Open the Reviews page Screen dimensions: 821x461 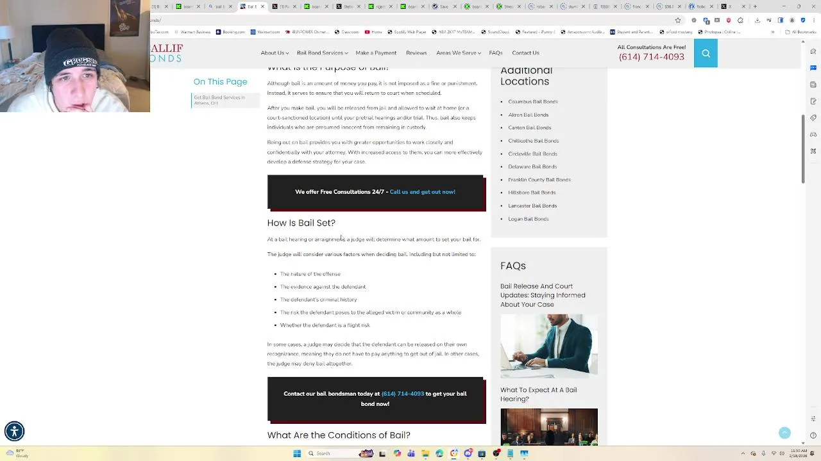[416, 53]
